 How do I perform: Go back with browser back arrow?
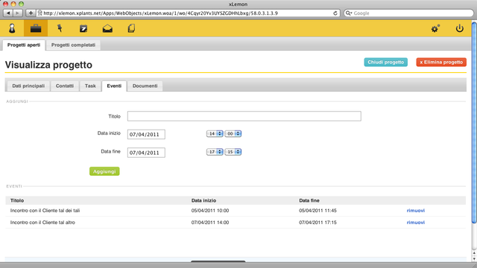(x=8, y=13)
